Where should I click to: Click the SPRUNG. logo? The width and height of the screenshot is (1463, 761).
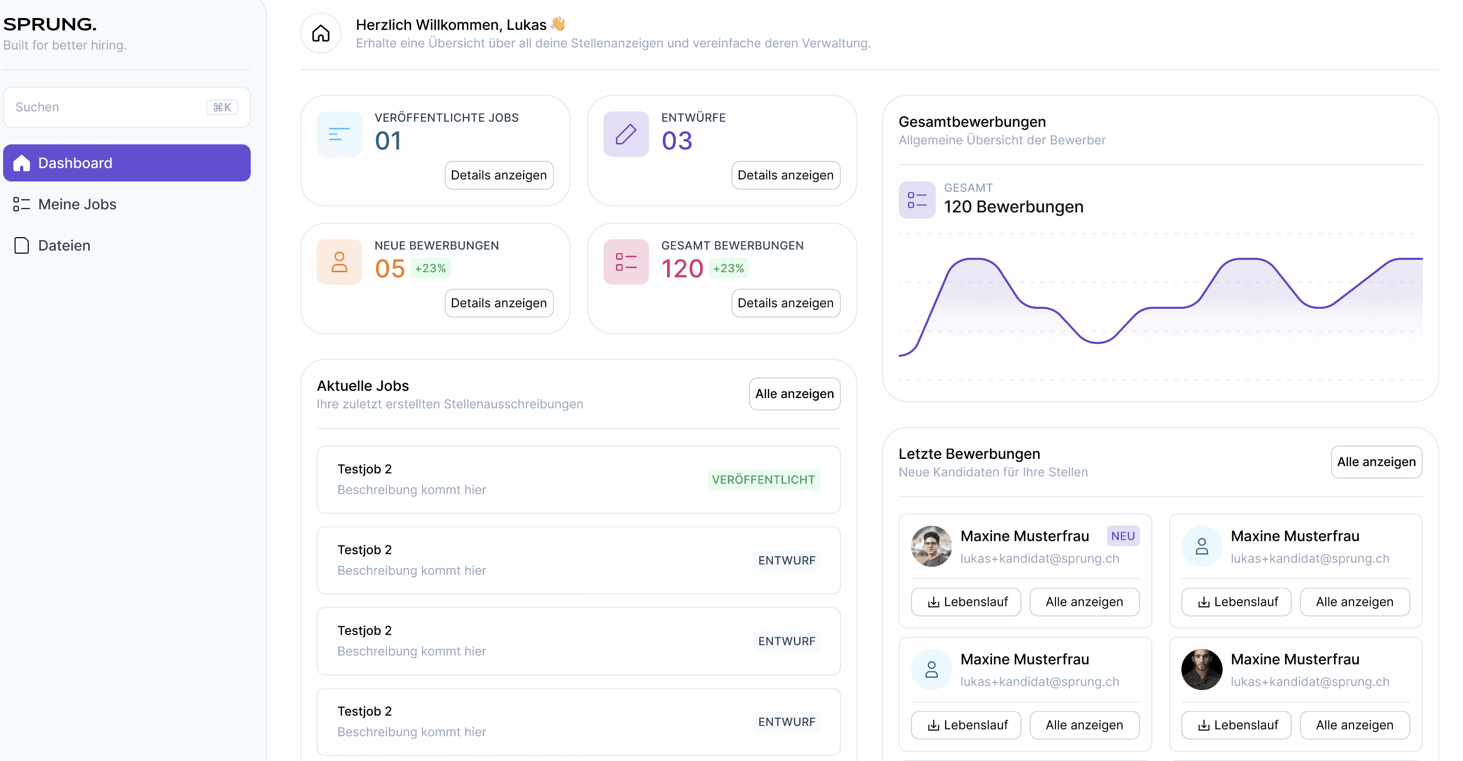point(50,24)
